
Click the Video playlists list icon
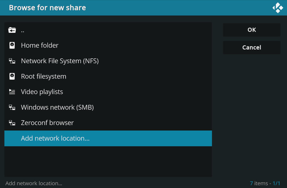(x=12, y=92)
